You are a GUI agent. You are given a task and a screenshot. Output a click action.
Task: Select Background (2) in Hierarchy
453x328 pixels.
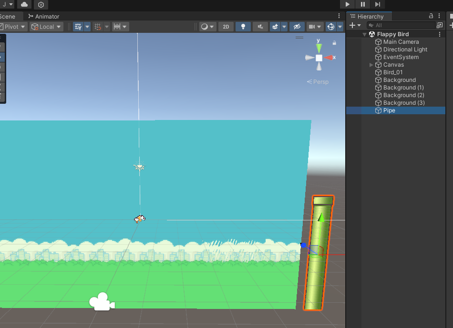tap(403, 95)
